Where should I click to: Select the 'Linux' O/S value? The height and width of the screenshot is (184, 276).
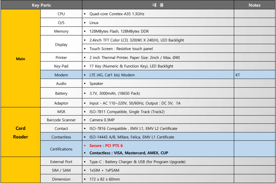[x=94, y=23]
